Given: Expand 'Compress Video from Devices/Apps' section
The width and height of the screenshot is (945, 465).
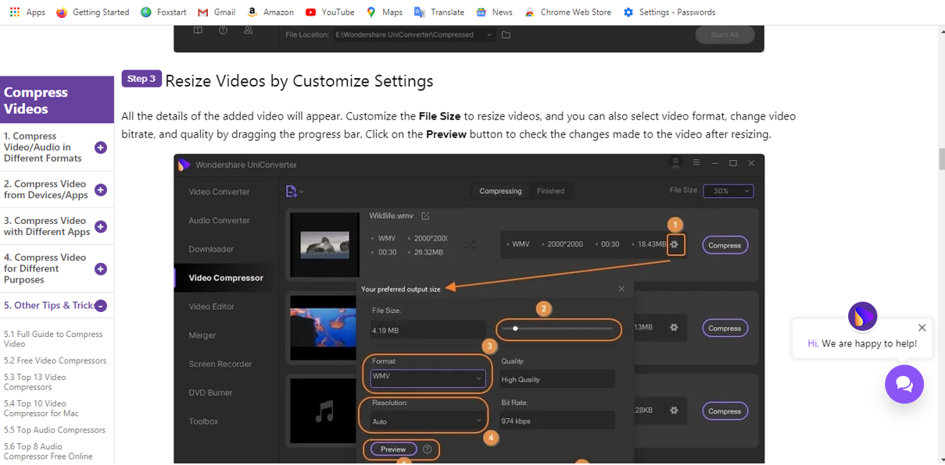Looking at the screenshot, I should click(101, 190).
